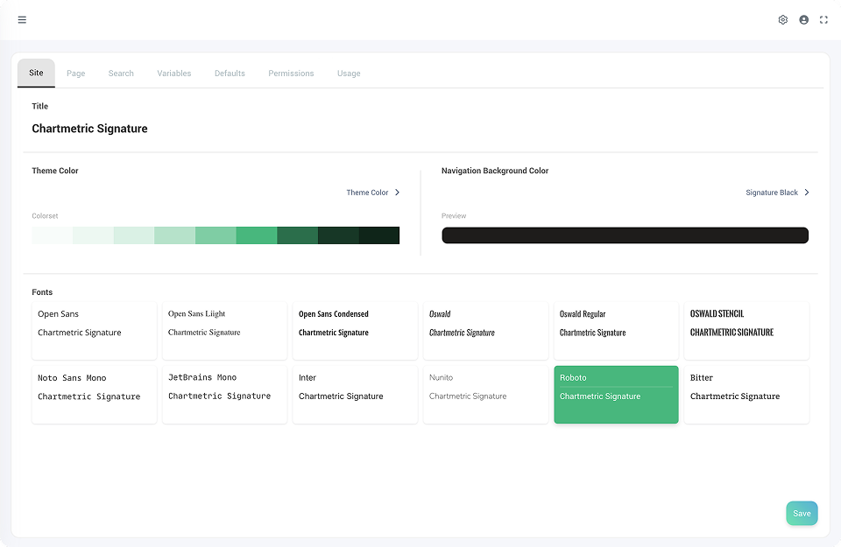841x547 pixels.
Task: Select the Oswald Stencil font card
Action: tap(746, 331)
